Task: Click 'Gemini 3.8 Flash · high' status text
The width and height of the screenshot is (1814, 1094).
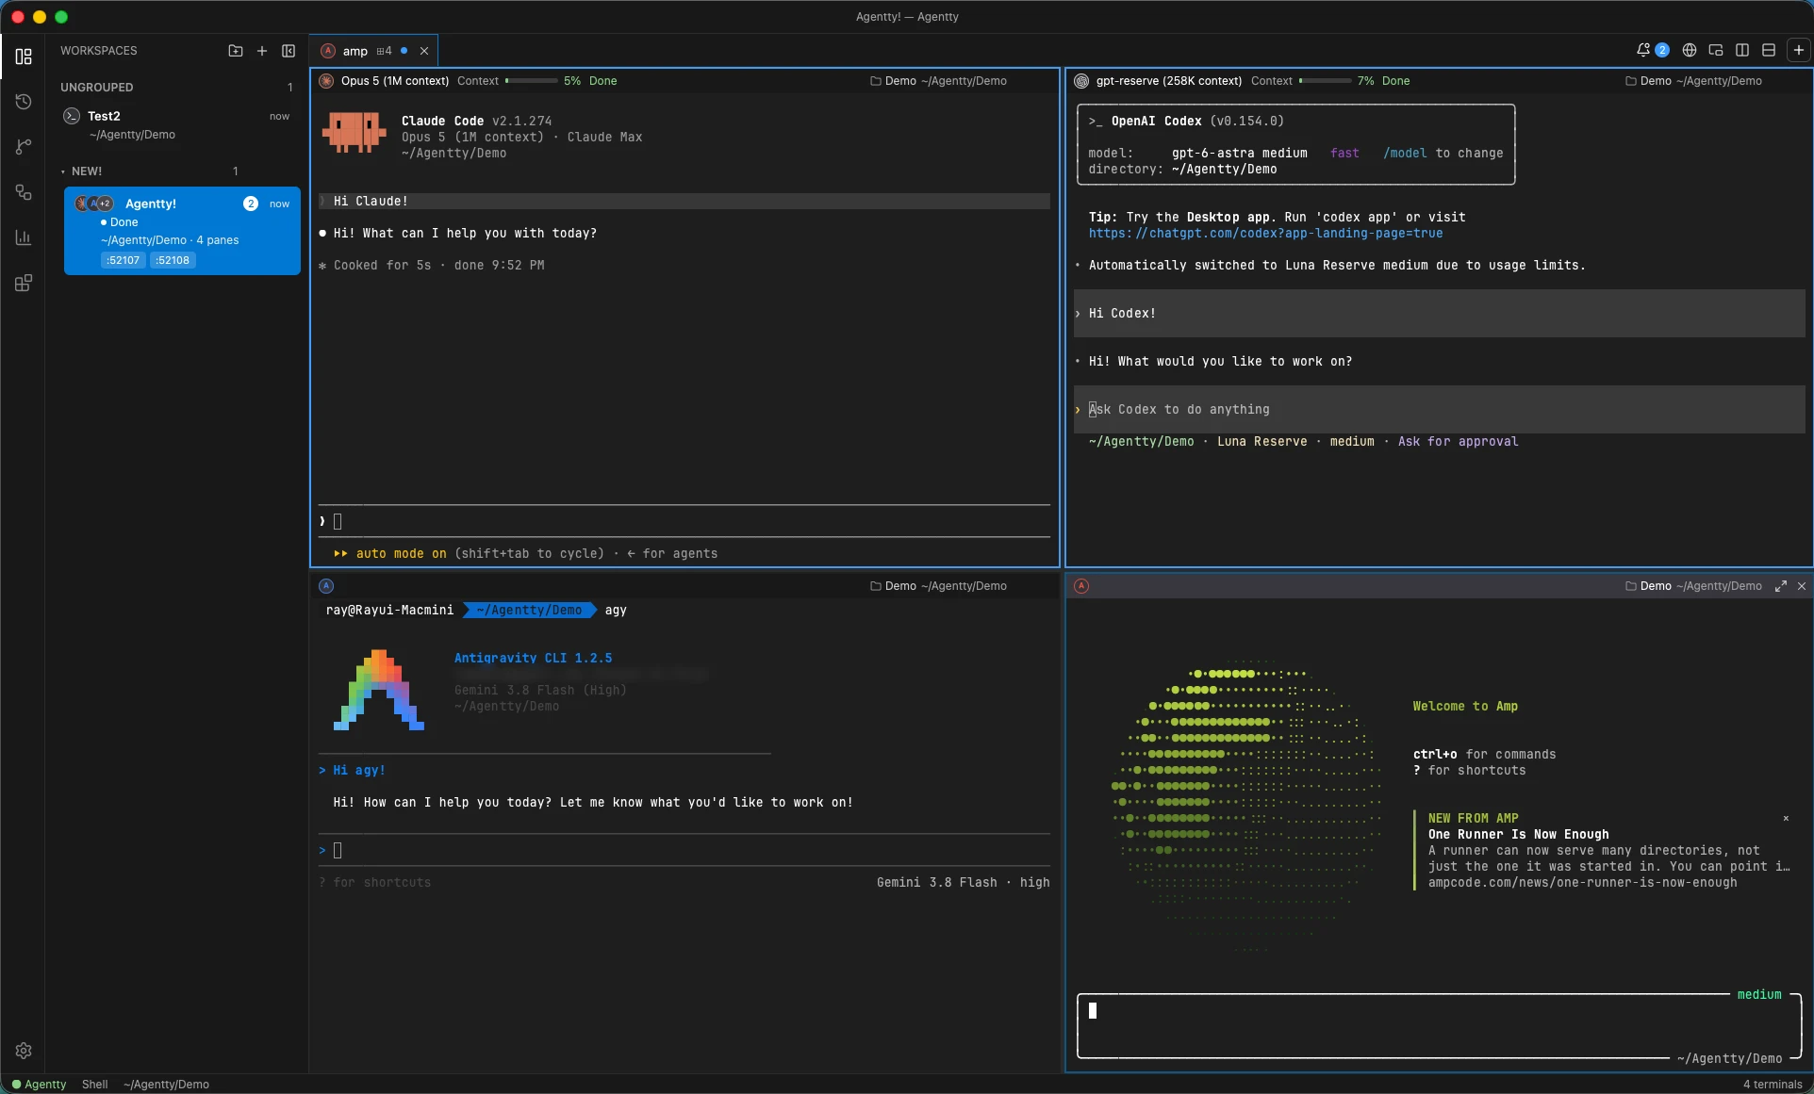Action: 963,883
